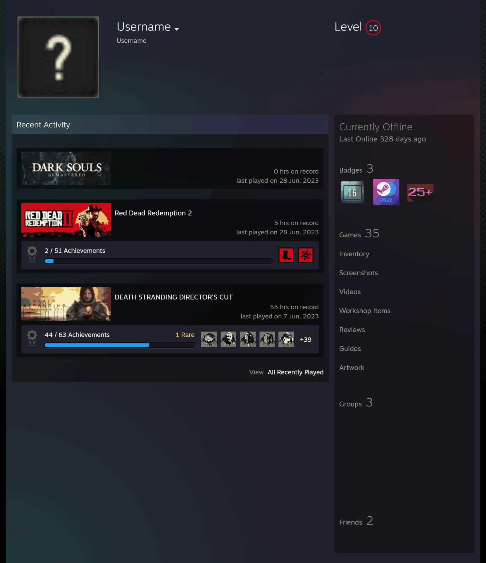This screenshot has height=563, width=486.
Task: Open Death Stranding game banner
Action: tap(66, 304)
